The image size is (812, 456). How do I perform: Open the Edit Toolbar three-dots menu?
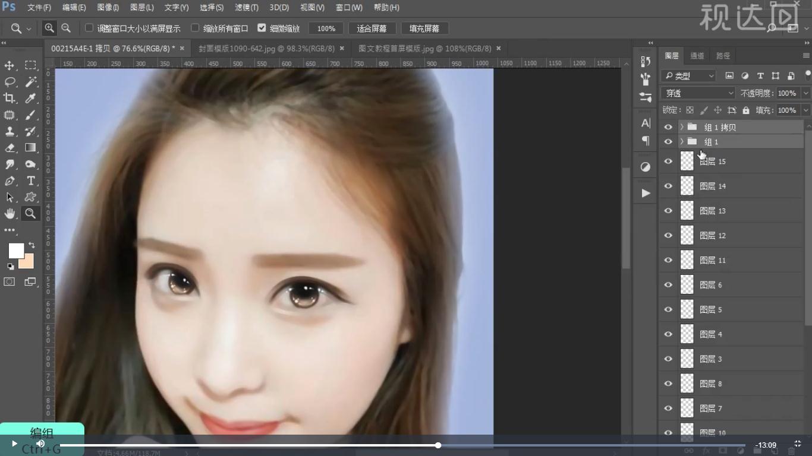pyautogui.click(x=10, y=230)
